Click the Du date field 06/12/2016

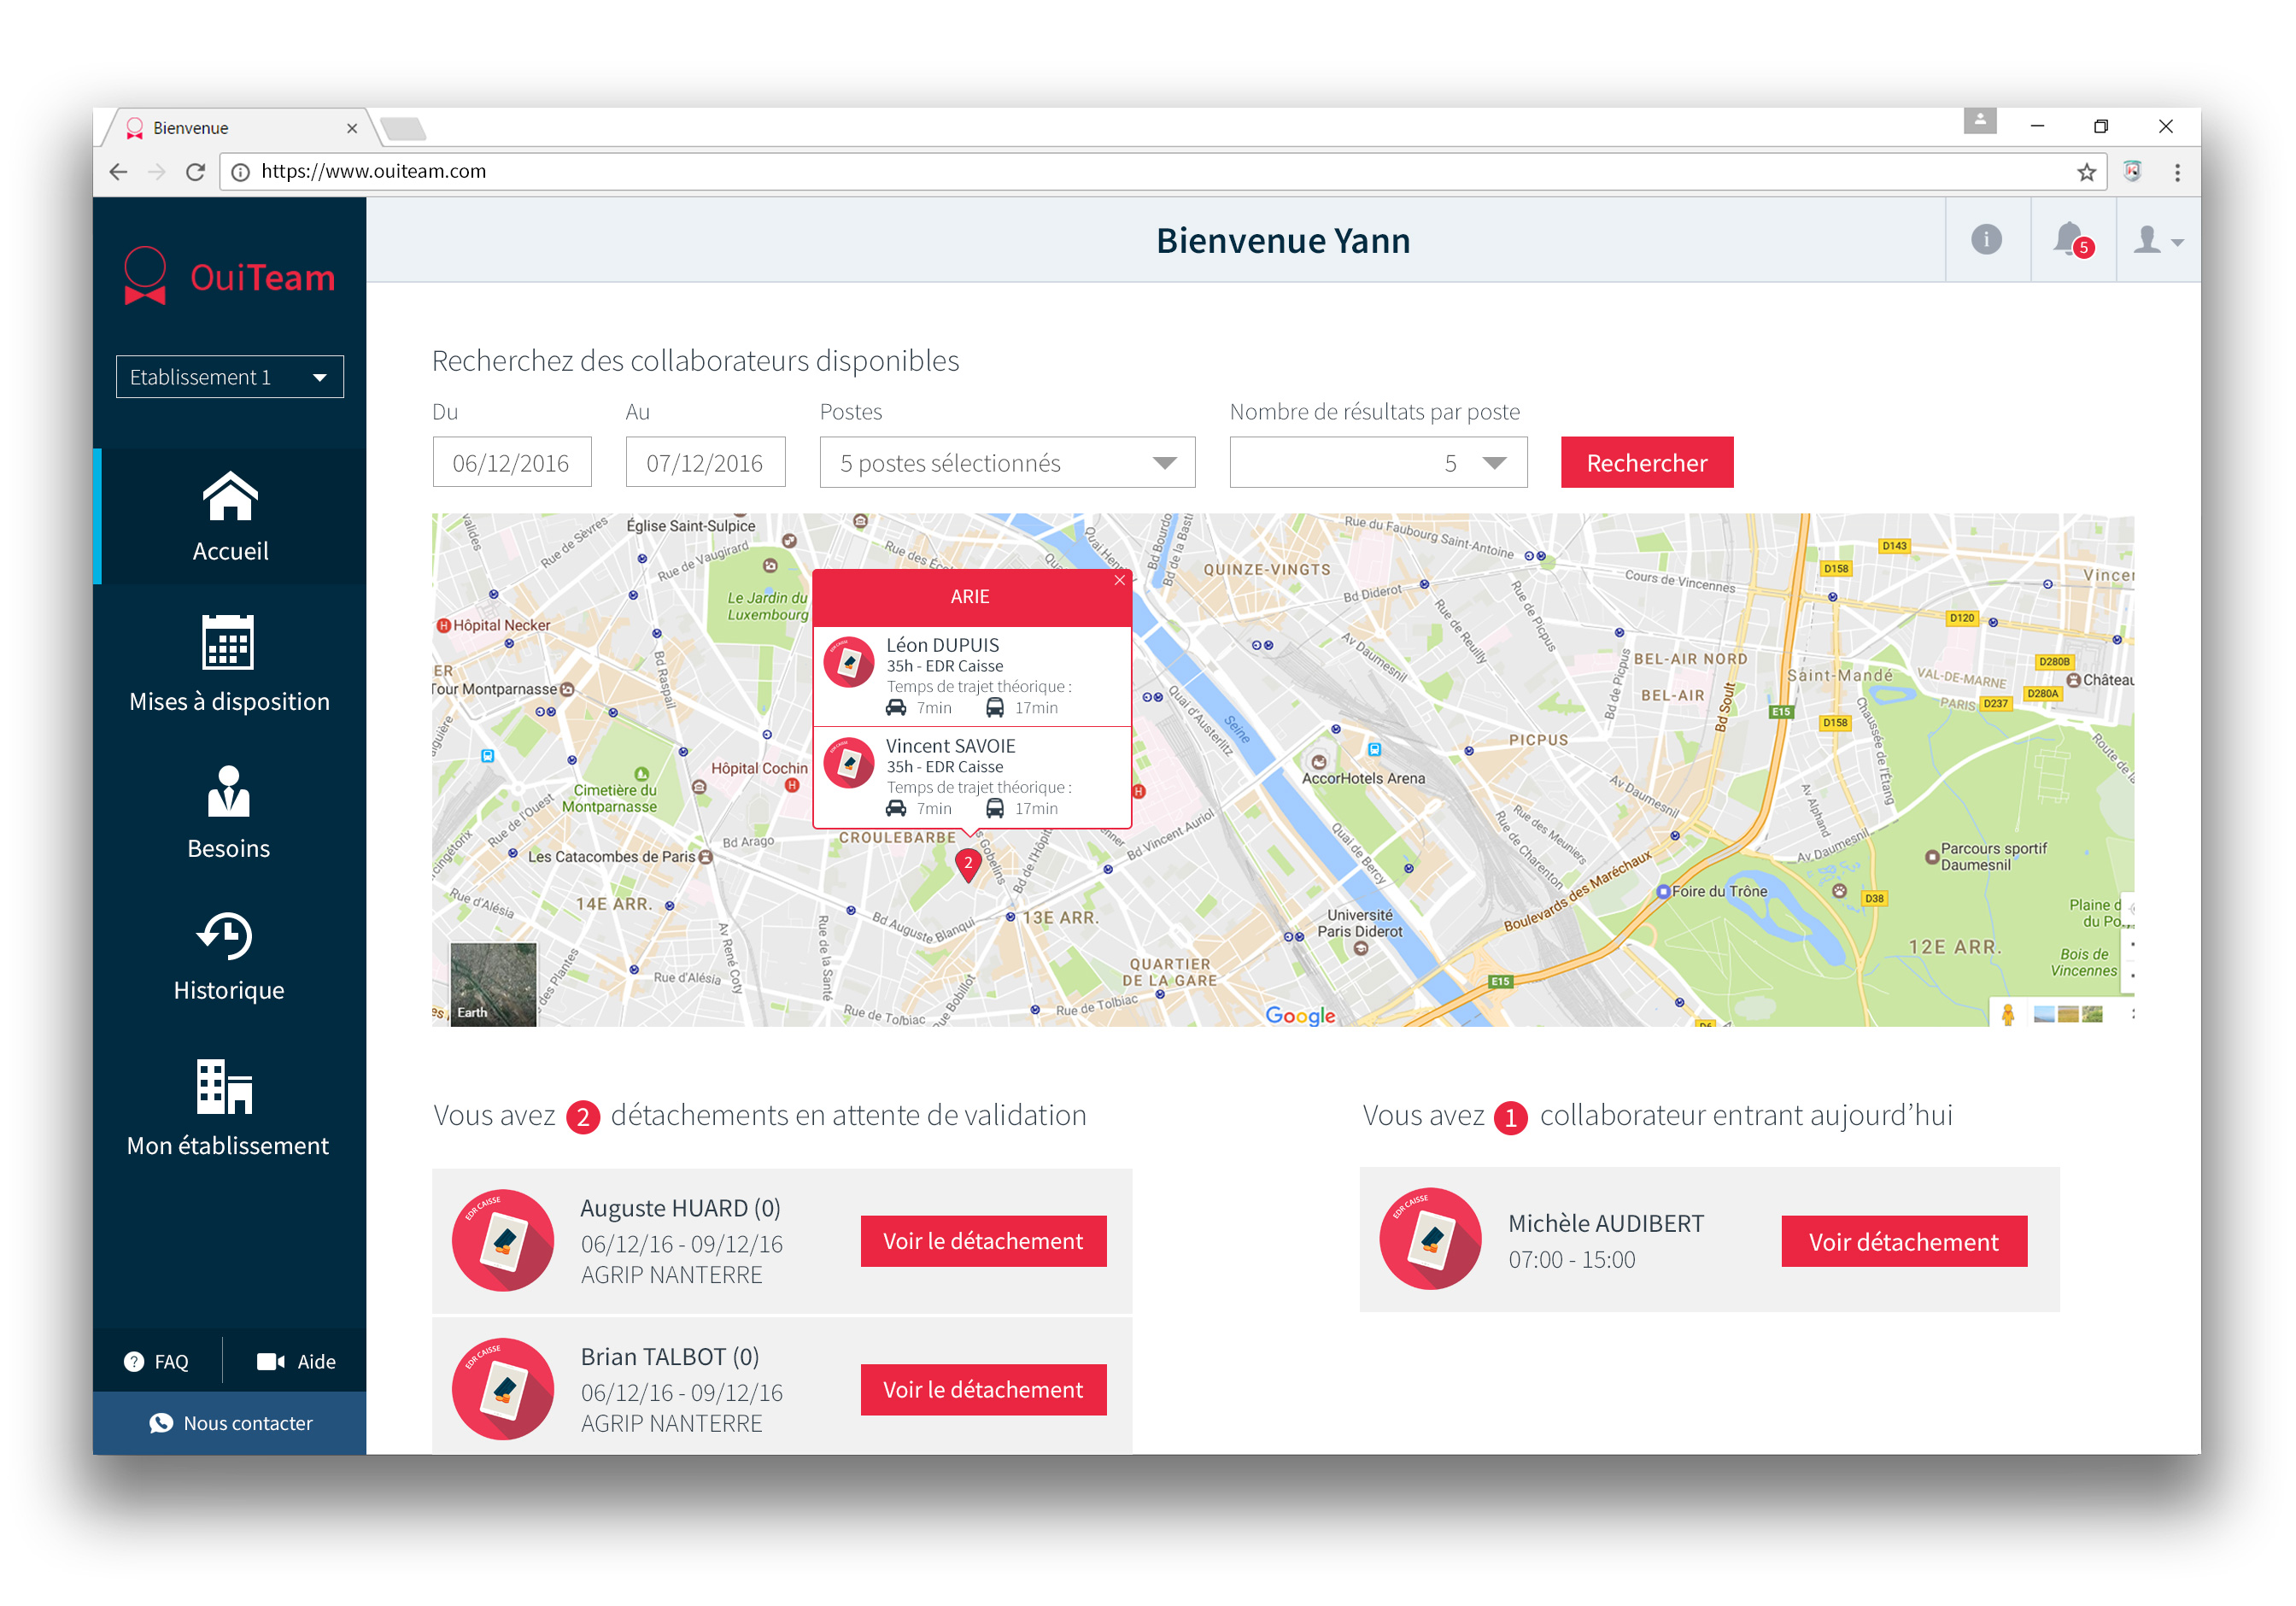coord(512,462)
